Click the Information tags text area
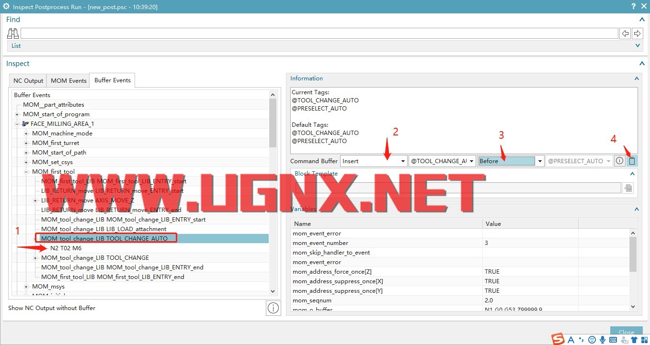 464,120
